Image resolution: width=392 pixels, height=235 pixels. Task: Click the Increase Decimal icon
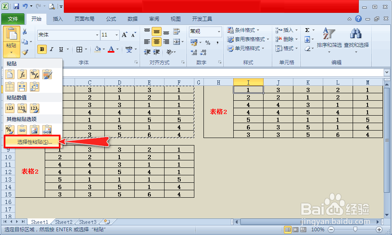click(194, 52)
